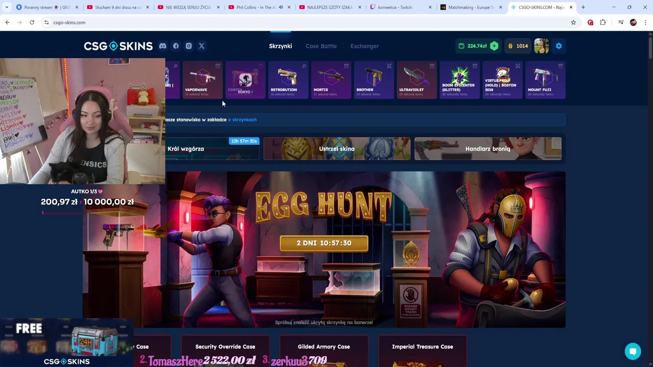Click the browser reload icon
This screenshot has height=367, width=653.
click(32, 22)
